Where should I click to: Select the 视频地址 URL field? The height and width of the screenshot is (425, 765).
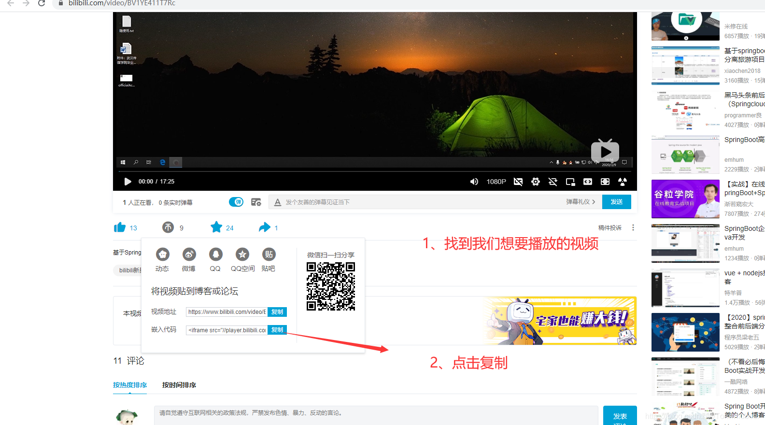point(227,312)
